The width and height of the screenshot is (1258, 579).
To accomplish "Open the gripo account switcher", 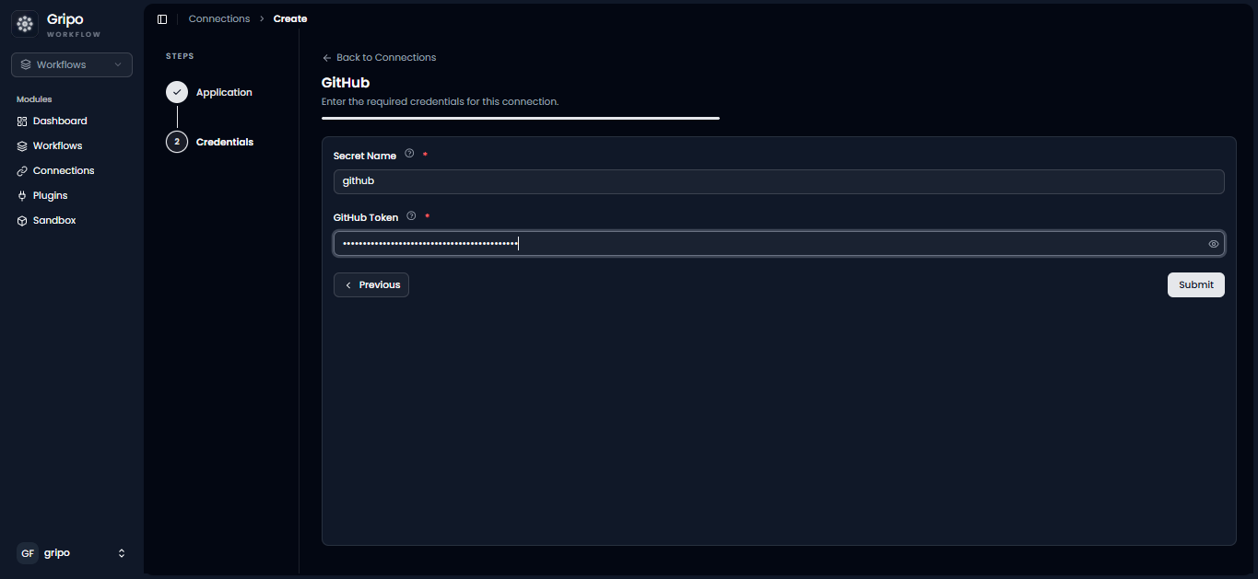I will 72,553.
